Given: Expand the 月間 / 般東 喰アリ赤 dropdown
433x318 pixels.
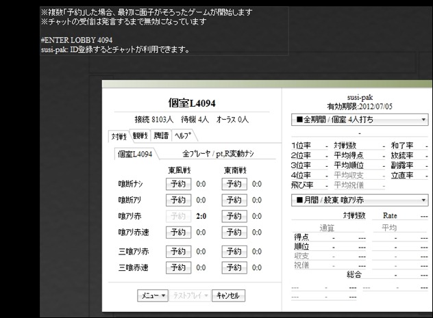Looking at the screenshot, I should point(360,200).
